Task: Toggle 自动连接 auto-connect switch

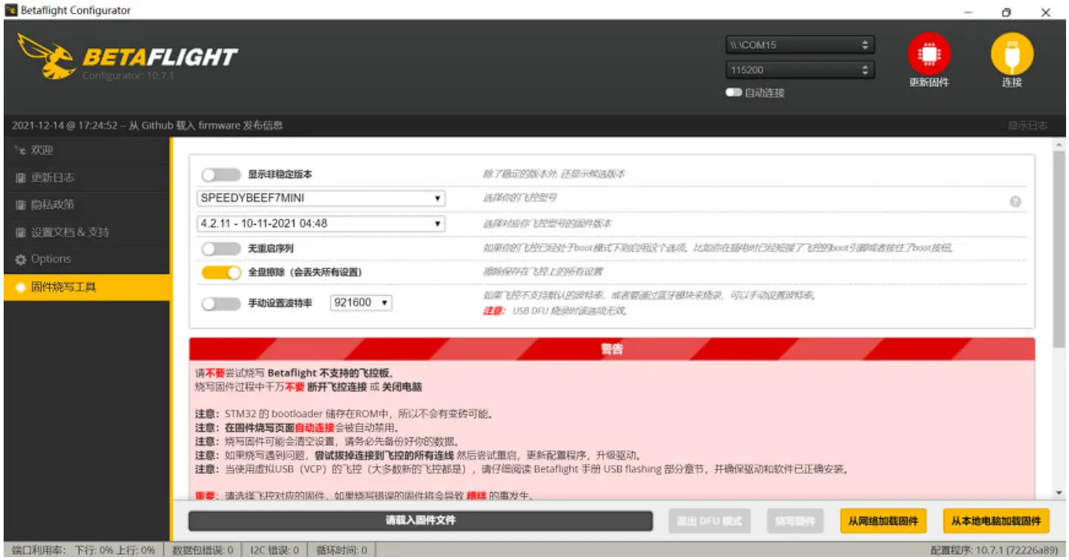Action: tap(734, 93)
